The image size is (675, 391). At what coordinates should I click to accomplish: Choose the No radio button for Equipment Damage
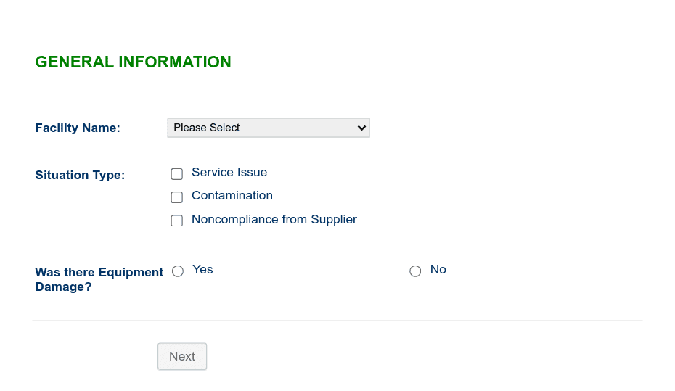click(415, 271)
